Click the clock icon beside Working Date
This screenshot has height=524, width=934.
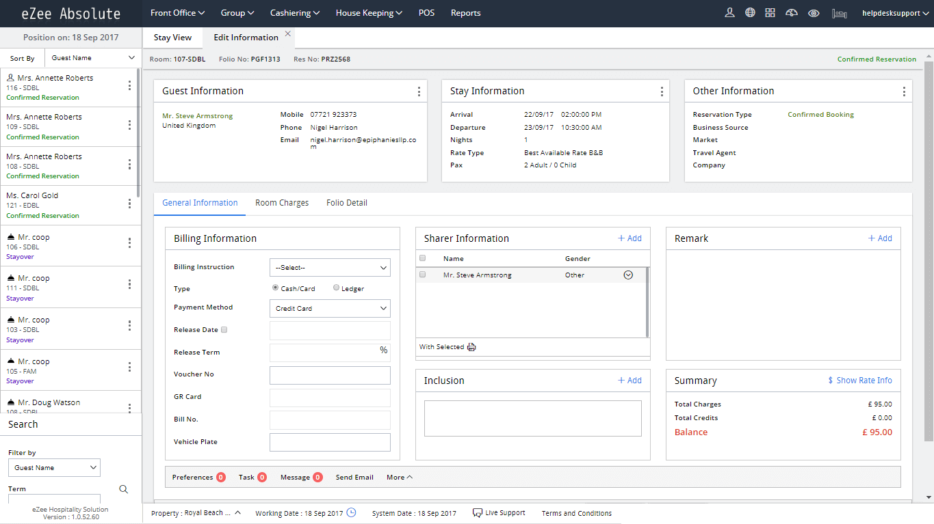pyautogui.click(x=351, y=513)
